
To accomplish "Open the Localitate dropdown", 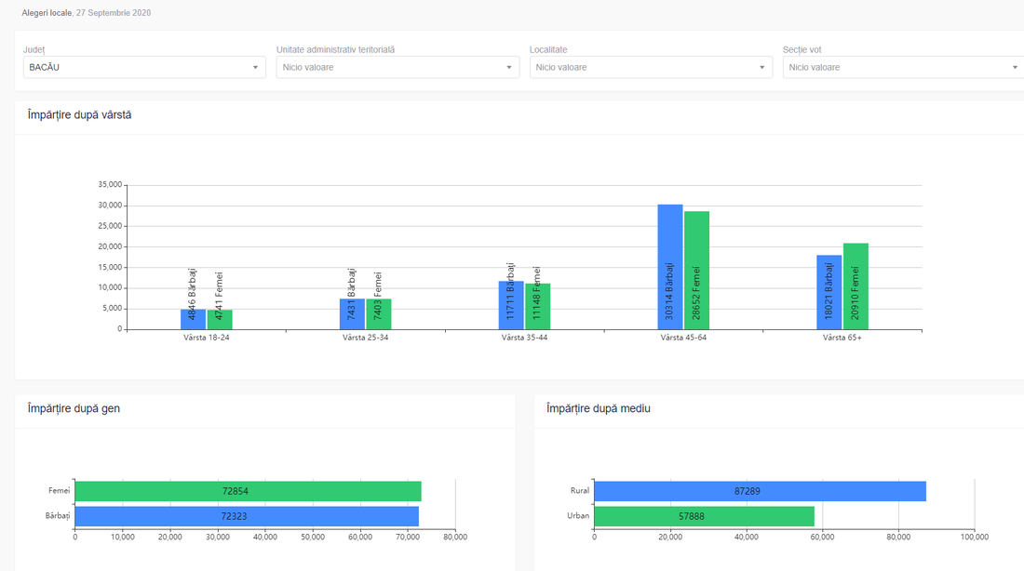I will 651,67.
